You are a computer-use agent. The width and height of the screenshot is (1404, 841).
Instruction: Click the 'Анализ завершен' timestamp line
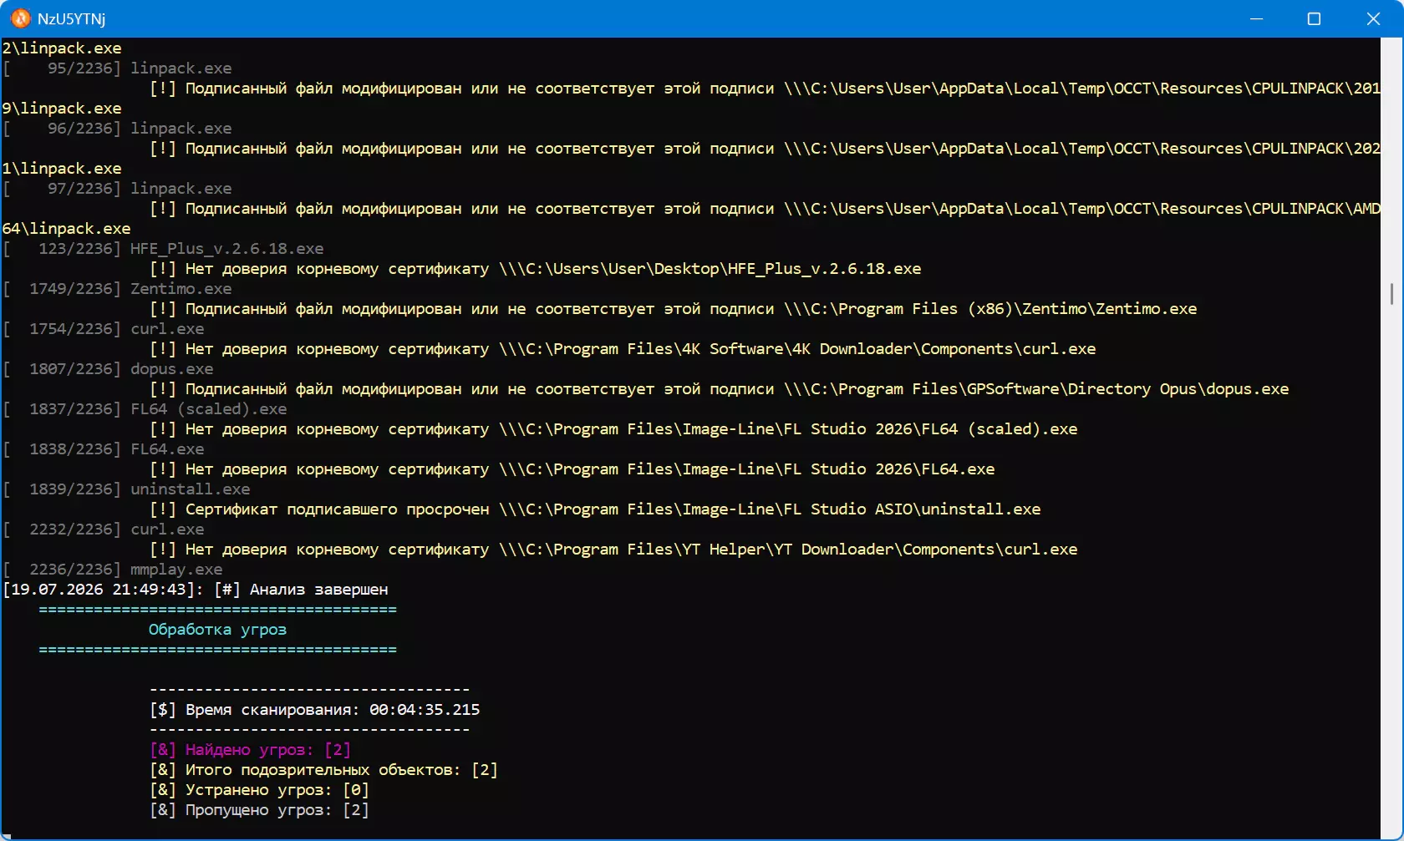[196, 590]
